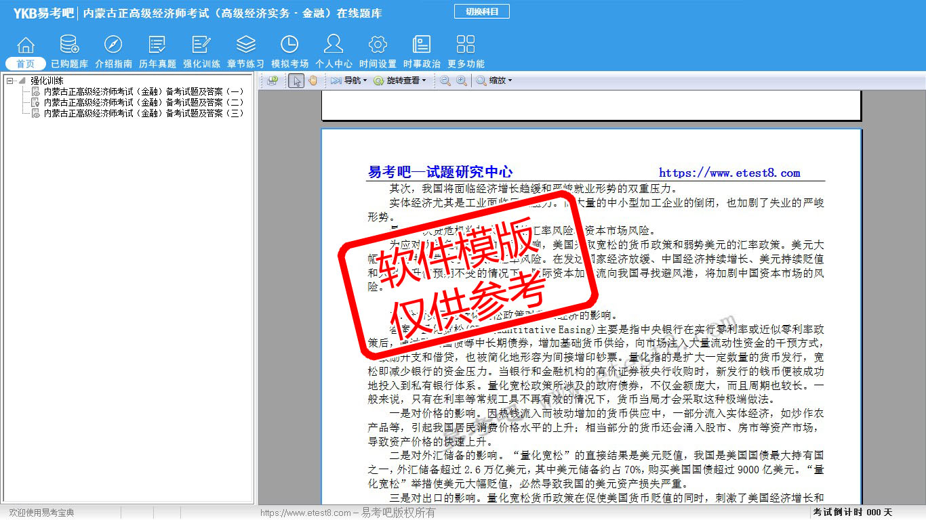
Task: Open 时间设置 time settings
Action: 378,52
